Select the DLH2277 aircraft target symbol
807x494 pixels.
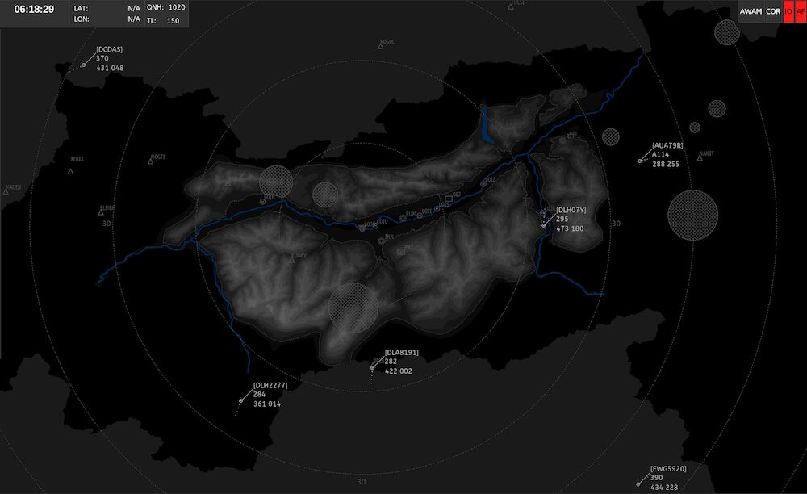[241, 400]
